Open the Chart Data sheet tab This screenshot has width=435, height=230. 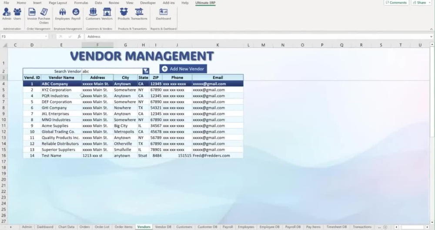(x=66, y=227)
